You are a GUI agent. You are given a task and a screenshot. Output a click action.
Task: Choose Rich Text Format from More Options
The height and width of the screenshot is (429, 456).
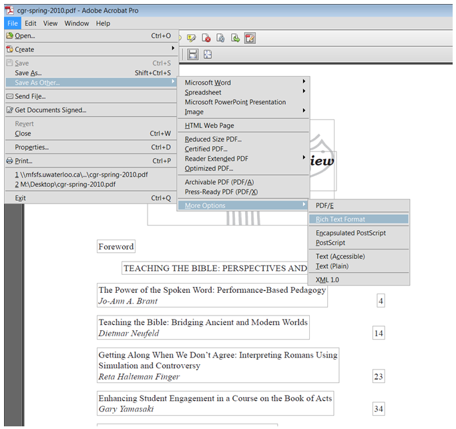[x=340, y=220]
